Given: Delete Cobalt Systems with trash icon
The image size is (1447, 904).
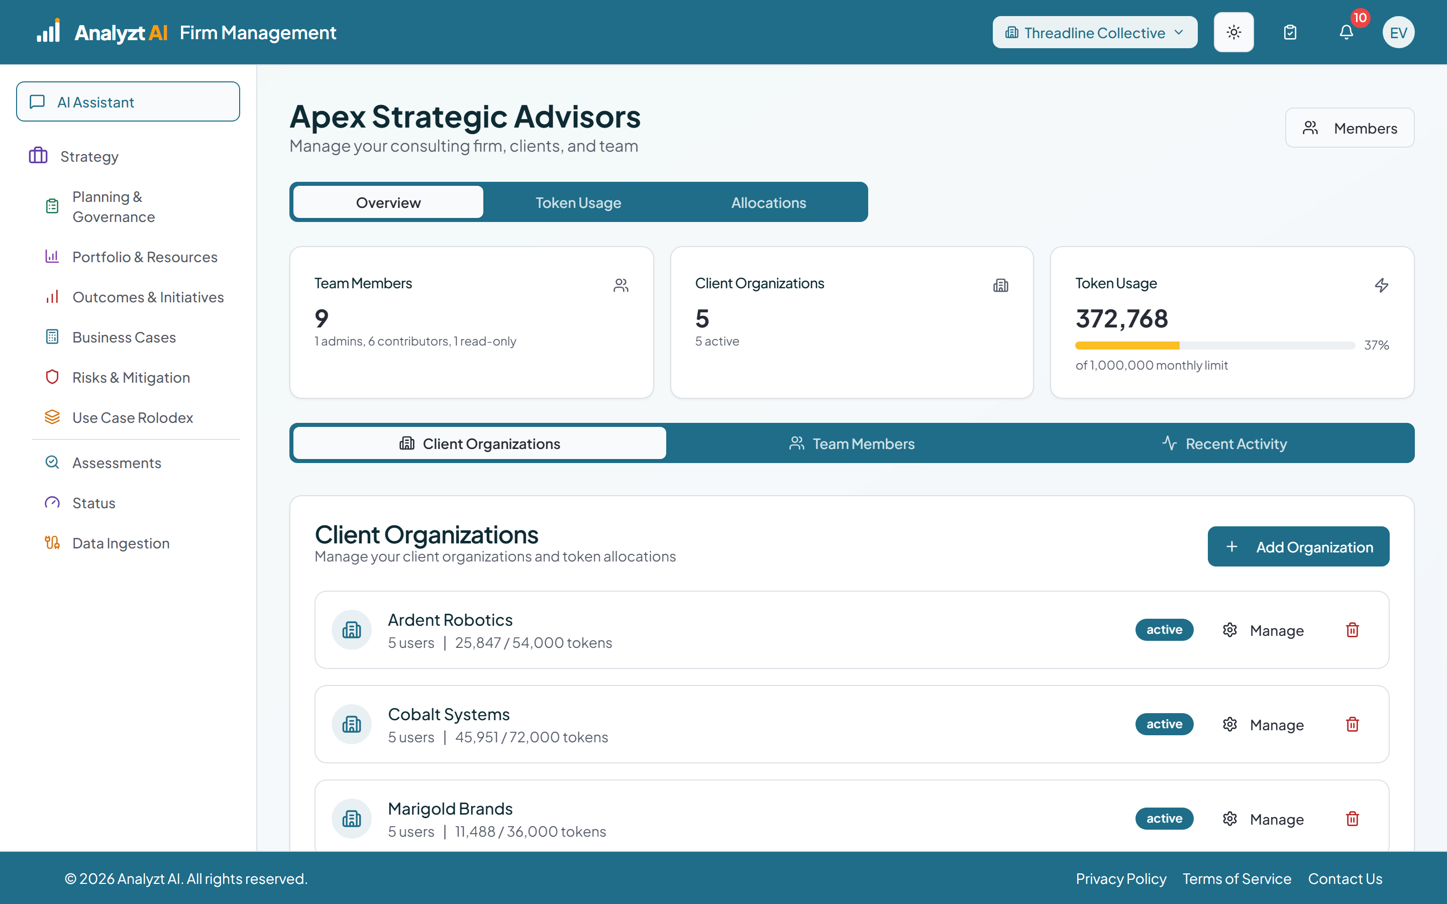Looking at the screenshot, I should tap(1352, 724).
